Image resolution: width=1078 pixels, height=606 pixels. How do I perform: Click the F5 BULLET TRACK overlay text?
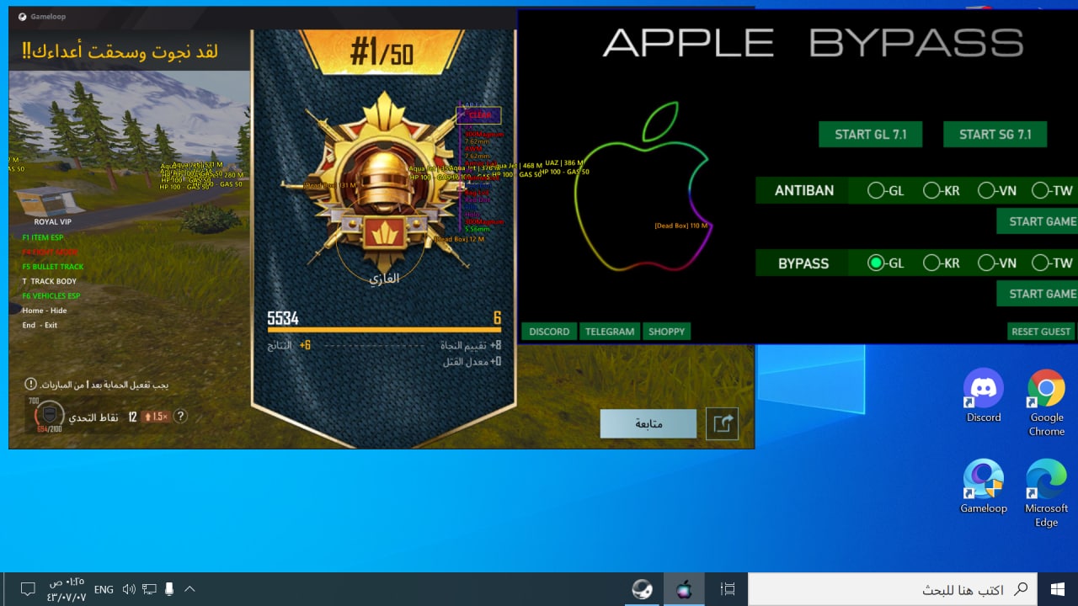pyautogui.click(x=53, y=267)
